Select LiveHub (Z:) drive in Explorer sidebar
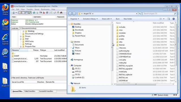The height and width of the screenshot is (102, 181). 78,77
